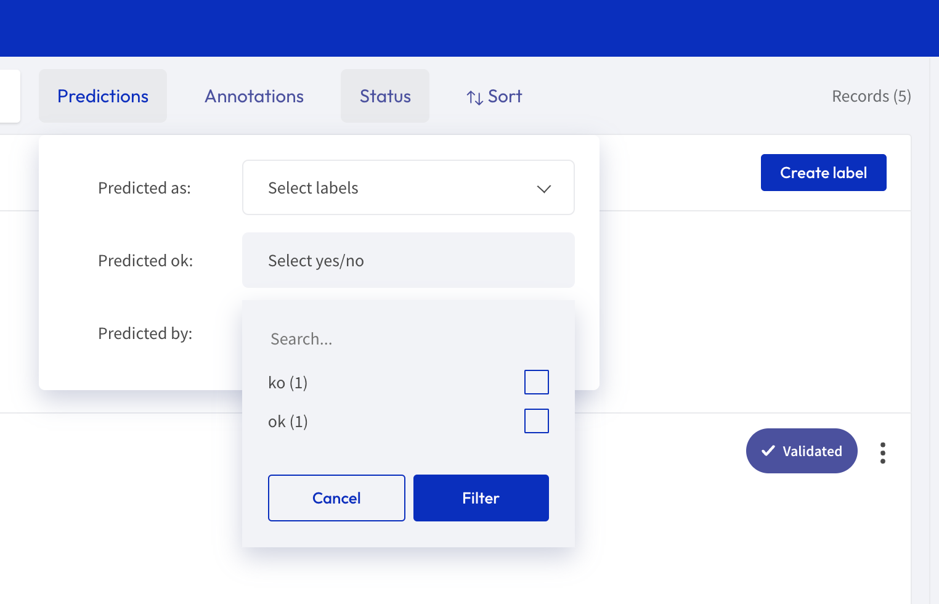Cancel the predicted by filter

point(336,498)
